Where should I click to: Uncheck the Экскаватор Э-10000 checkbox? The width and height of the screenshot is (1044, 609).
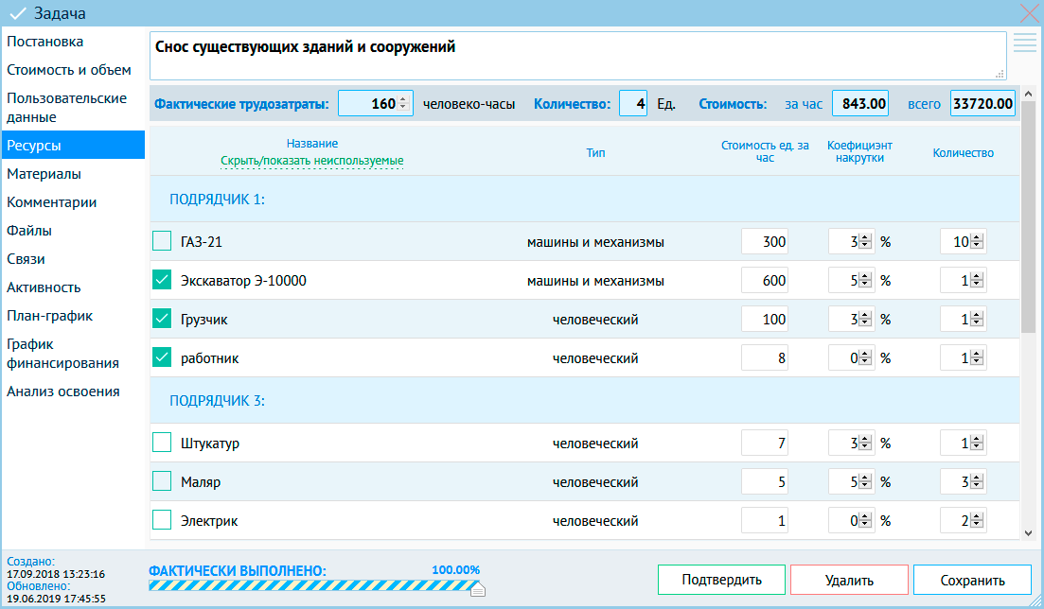coord(162,280)
